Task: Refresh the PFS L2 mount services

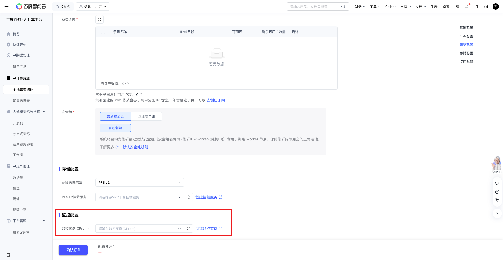Action: [189, 197]
